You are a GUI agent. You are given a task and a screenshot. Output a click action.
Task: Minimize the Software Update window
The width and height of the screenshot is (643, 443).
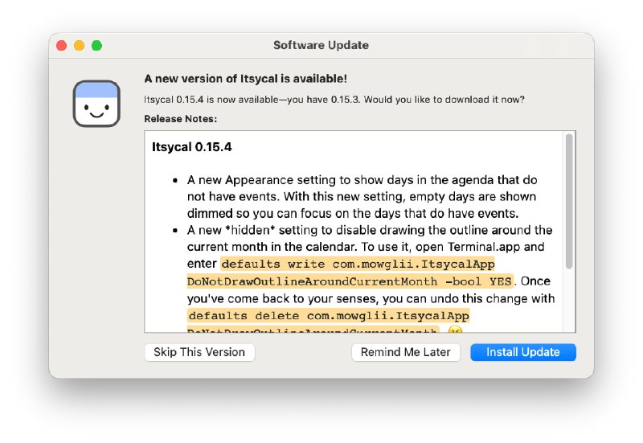click(x=79, y=45)
